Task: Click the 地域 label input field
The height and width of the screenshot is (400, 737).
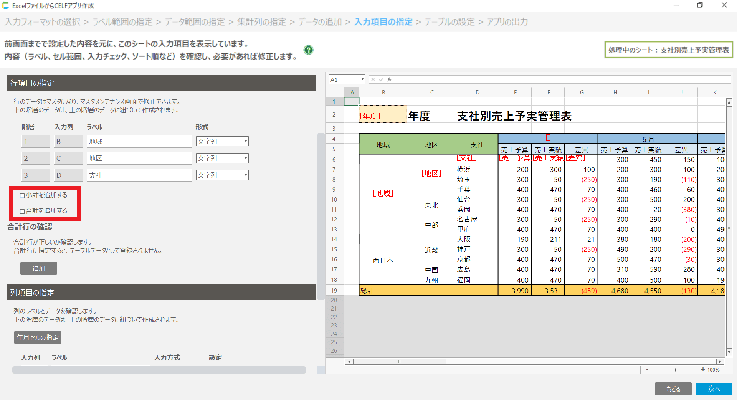Action: tap(139, 141)
